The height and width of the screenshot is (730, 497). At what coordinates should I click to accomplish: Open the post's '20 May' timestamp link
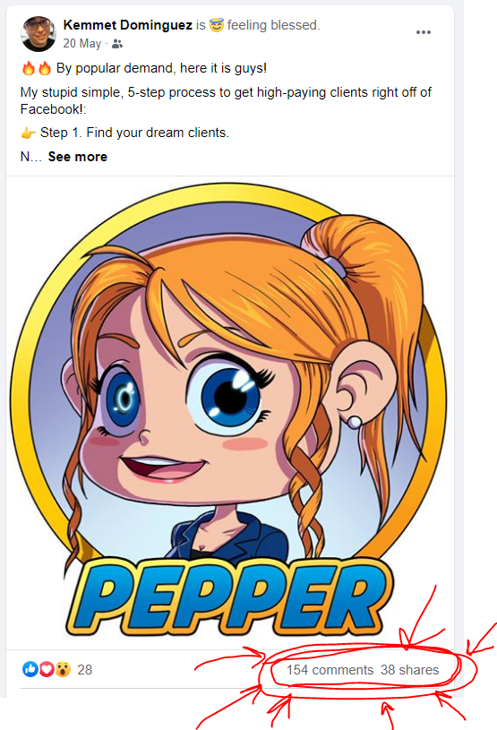tap(81, 43)
